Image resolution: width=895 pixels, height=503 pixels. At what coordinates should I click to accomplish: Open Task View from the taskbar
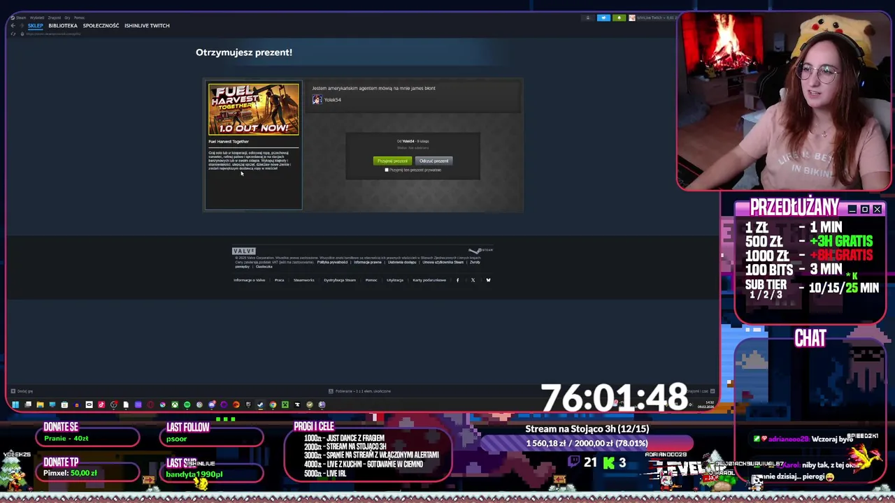click(27, 404)
